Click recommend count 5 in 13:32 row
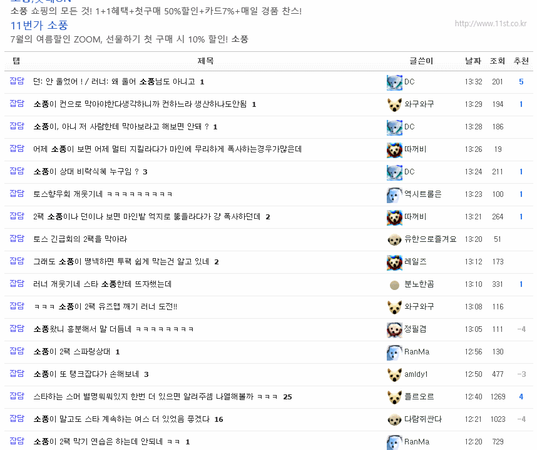 point(521,82)
